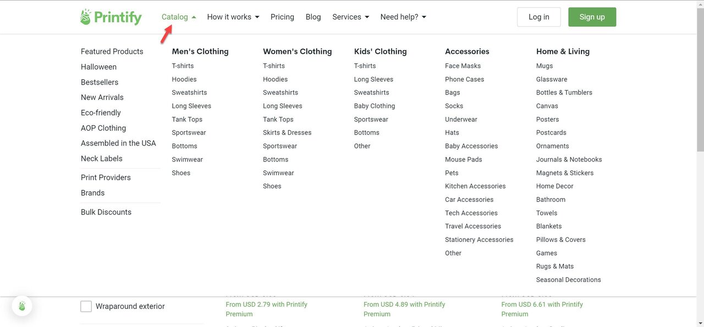Screen dimensions: 704x327
Task: Click the floating Printify chat icon
Action: (x=22, y=306)
